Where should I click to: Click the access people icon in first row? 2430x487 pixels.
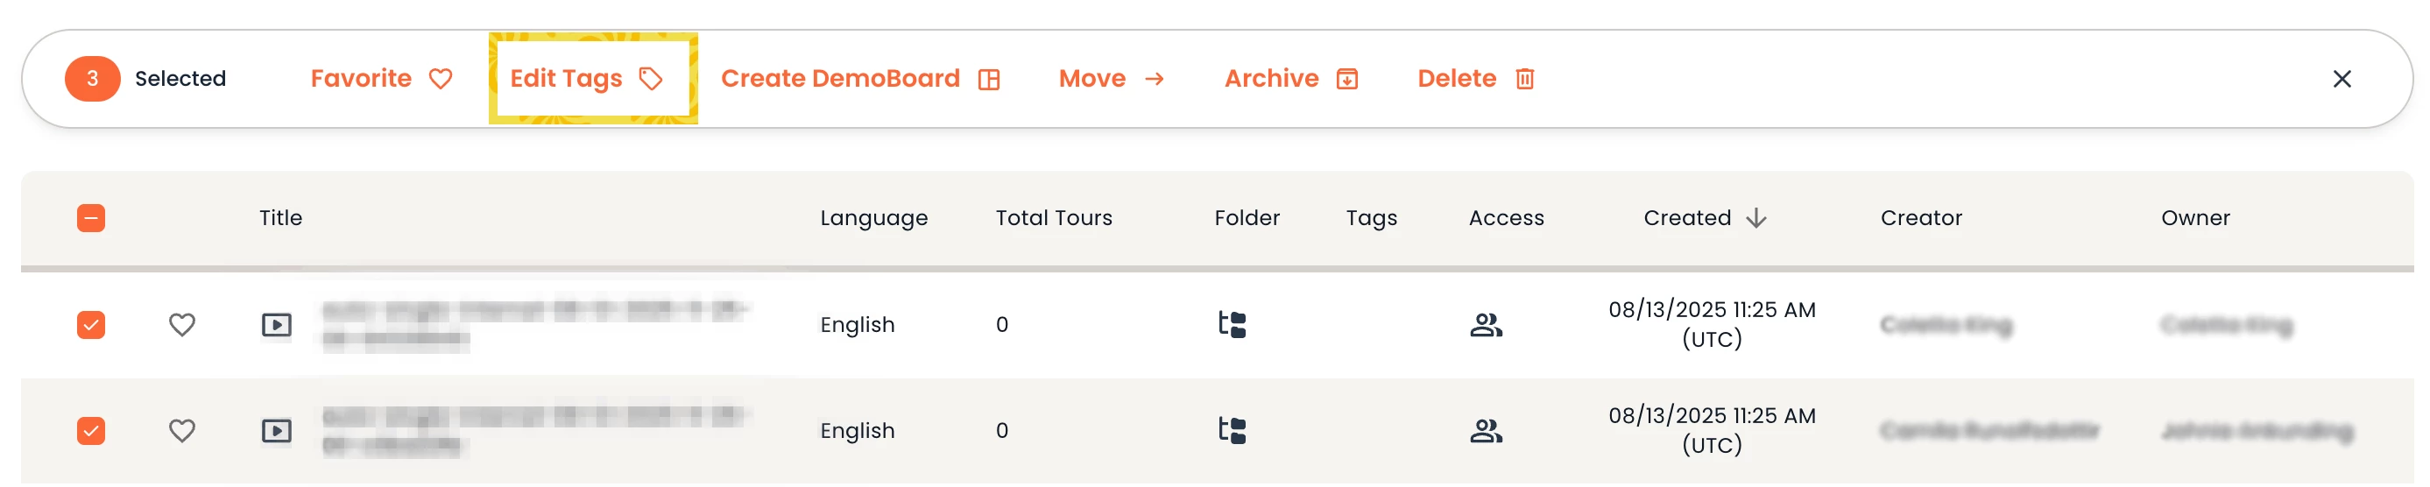[1486, 325]
